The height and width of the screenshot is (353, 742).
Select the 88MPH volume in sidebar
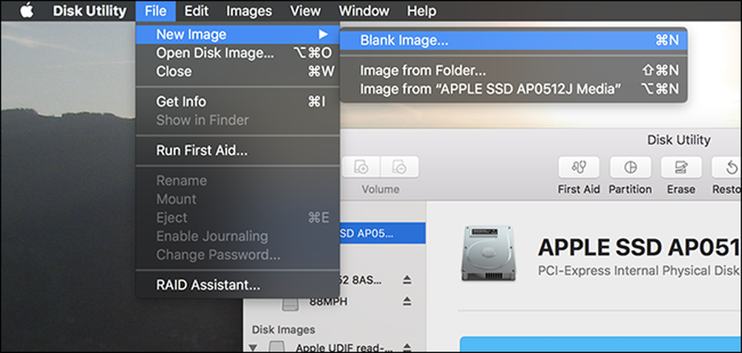pos(329,301)
